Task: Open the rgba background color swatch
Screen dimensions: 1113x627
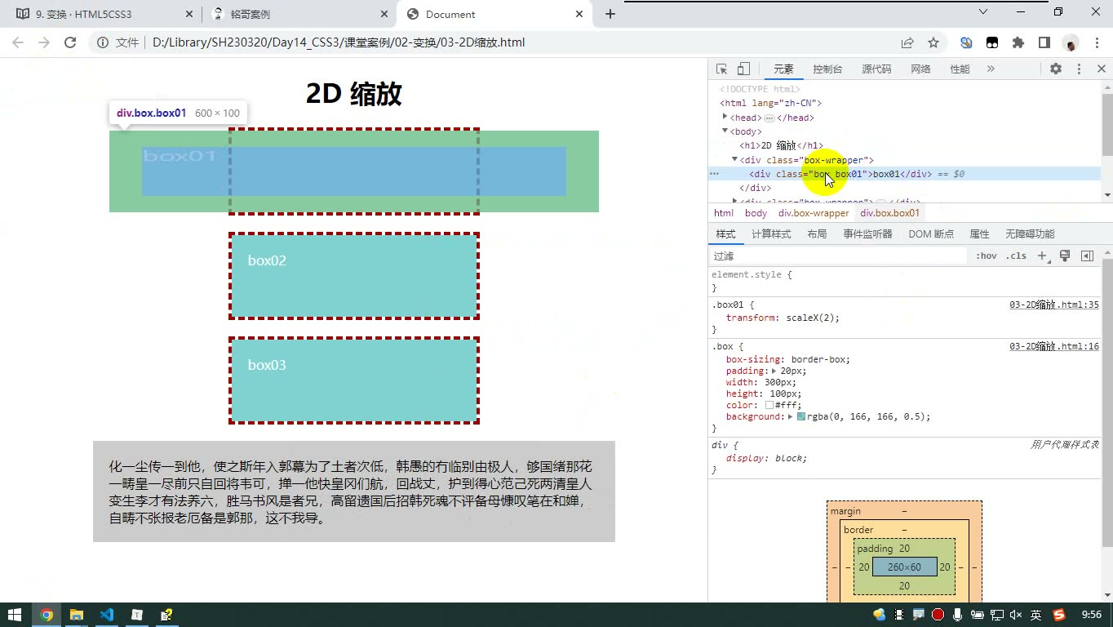Action: [x=801, y=416]
